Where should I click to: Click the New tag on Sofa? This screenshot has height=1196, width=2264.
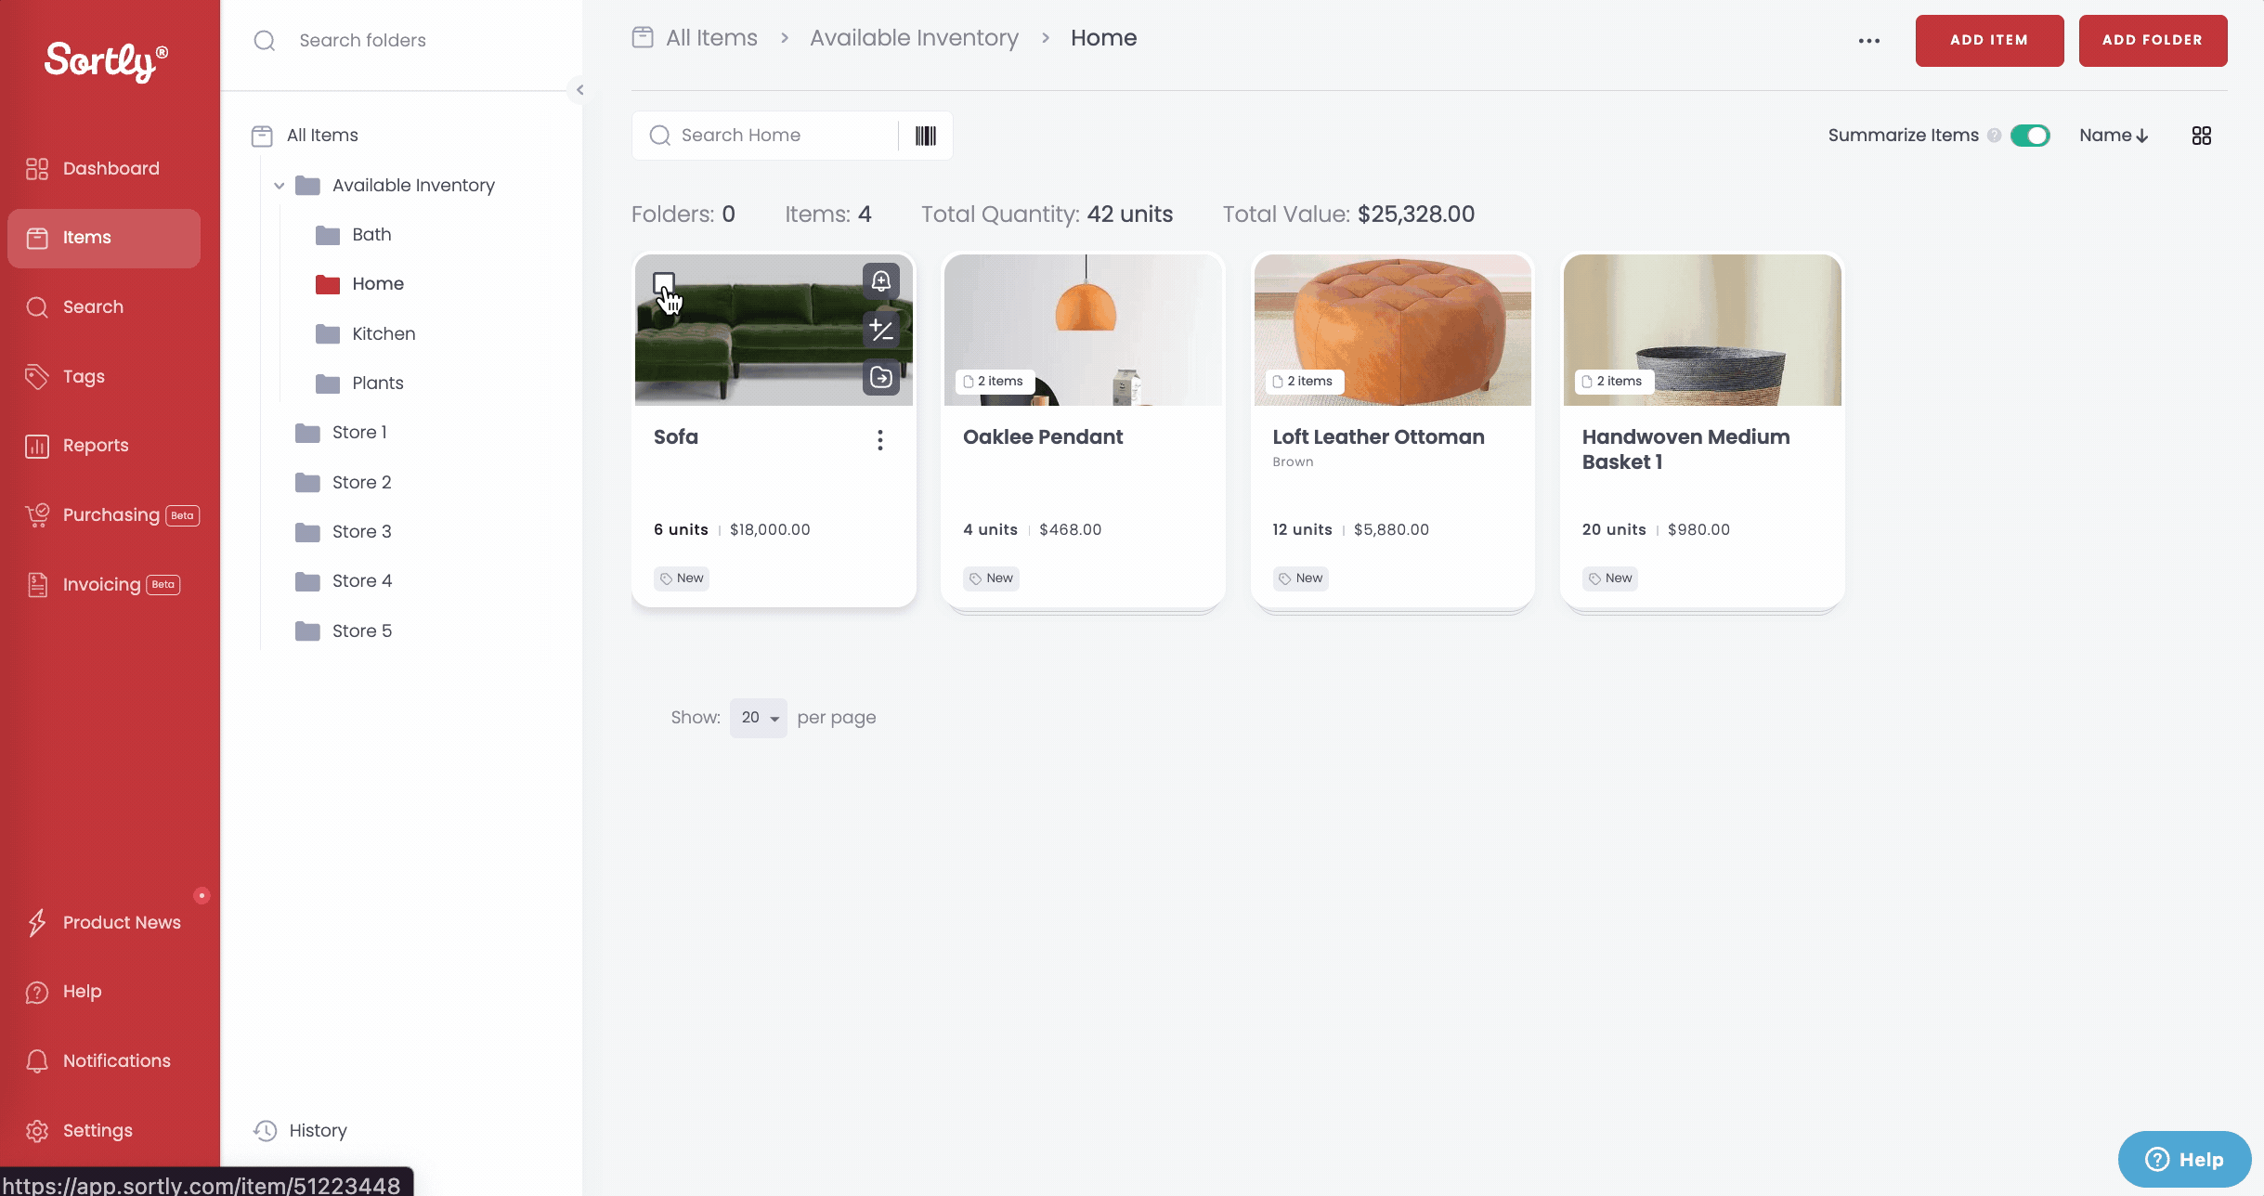coord(682,578)
